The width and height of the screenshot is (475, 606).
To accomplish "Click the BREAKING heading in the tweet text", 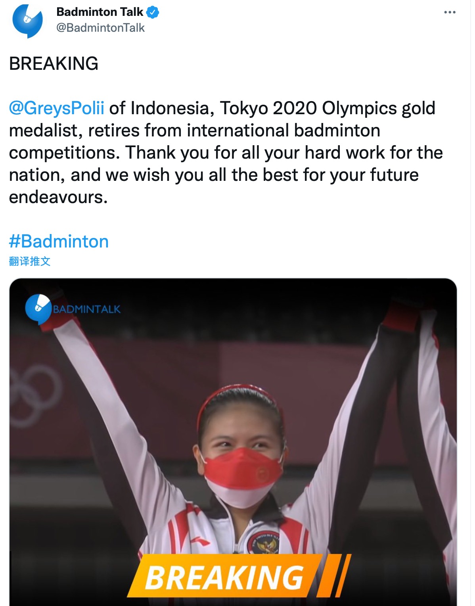I will coord(54,64).
